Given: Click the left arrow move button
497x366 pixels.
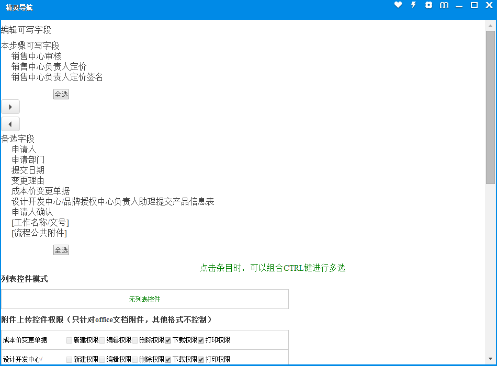Looking at the screenshot, I should tap(10, 124).
